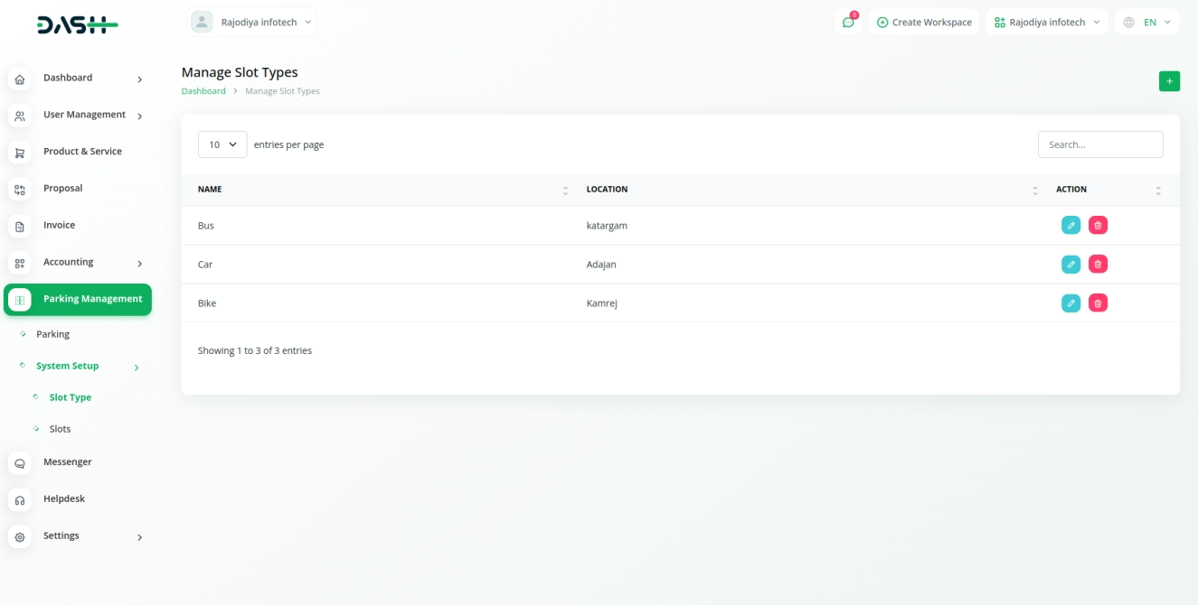Open the EN language dropdown

pos(1147,23)
